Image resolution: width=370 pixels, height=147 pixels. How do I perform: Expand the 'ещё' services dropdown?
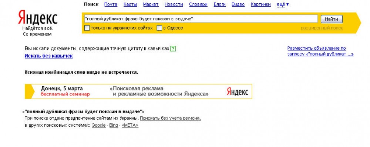click(x=283, y=4)
